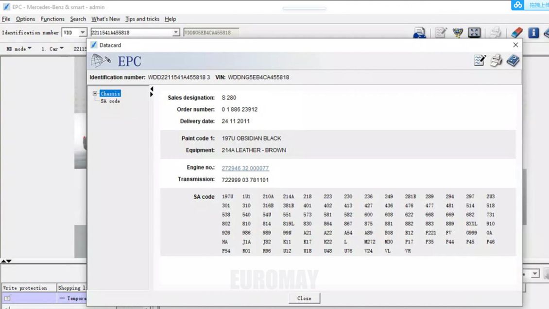Click SA code 819L in the grid
549x309 pixels.
point(289,223)
